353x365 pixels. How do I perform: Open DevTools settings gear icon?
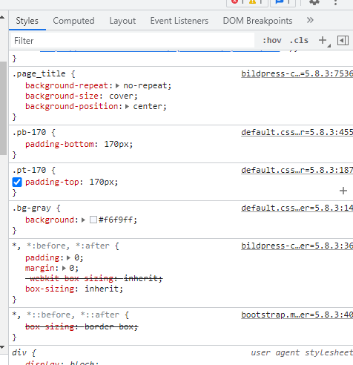coord(314,2)
